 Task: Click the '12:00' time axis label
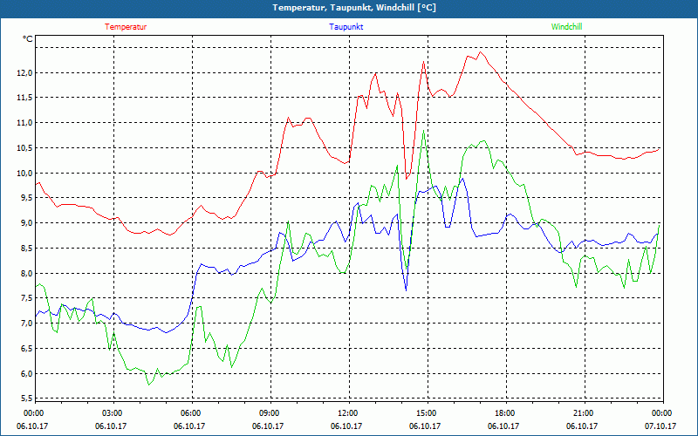(347, 413)
